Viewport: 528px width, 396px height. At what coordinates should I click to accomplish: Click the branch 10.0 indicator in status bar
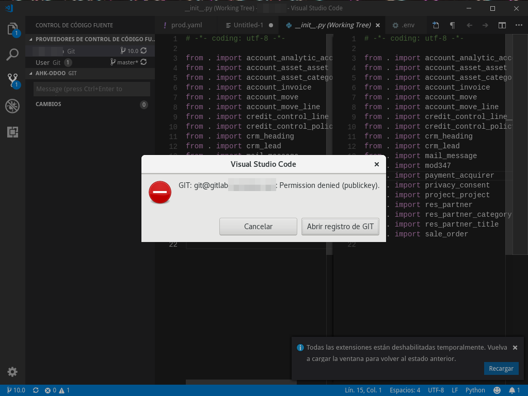tap(16, 390)
